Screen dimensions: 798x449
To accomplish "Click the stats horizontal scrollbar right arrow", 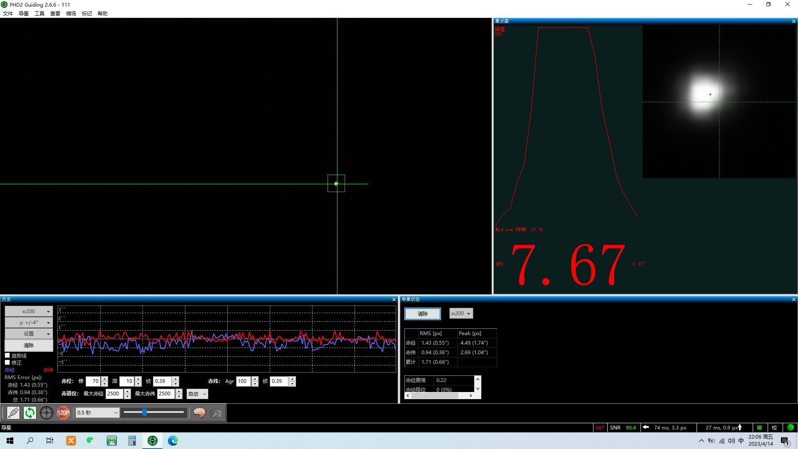I will tap(470, 396).
